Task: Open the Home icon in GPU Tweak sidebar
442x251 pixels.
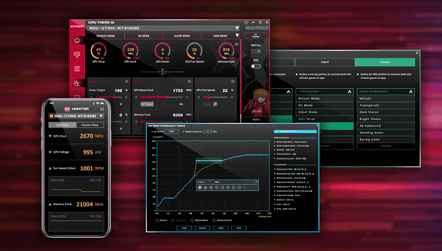Action: 77,40
